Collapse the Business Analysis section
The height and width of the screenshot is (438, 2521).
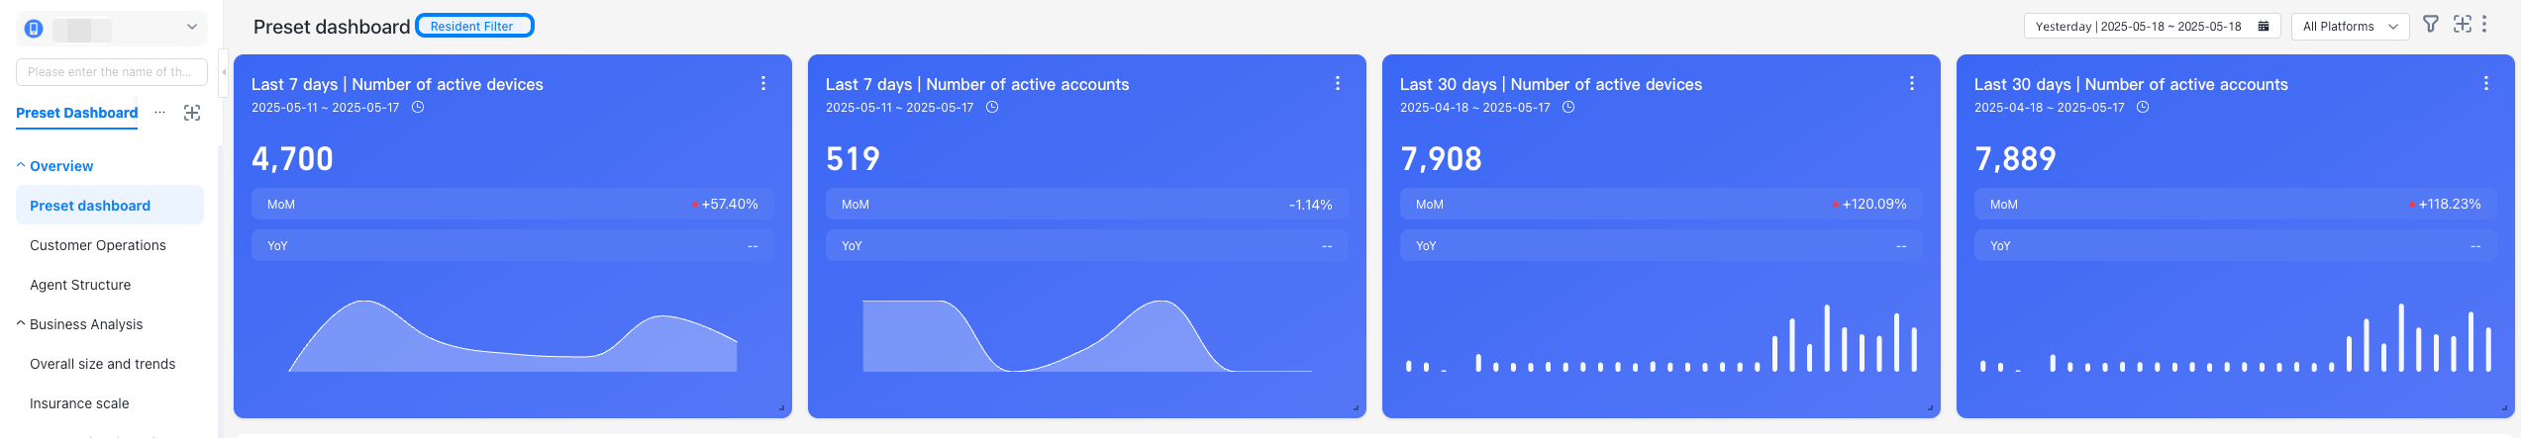21,323
